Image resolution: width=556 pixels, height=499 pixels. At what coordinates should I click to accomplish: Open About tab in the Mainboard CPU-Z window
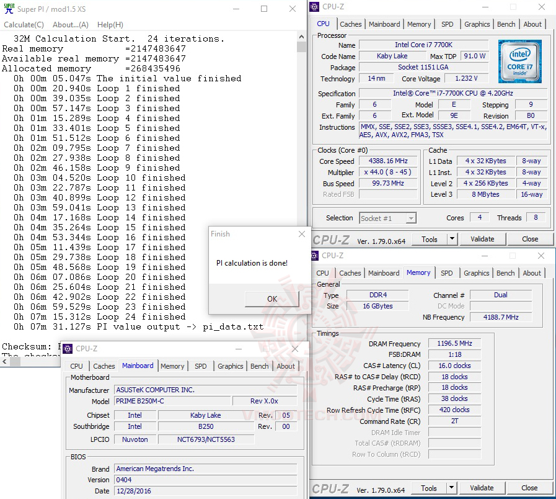click(x=286, y=366)
